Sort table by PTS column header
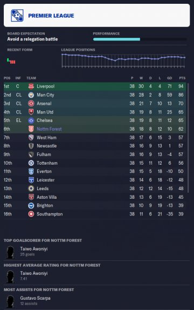The width and height of the screenshot is (194, 310). tap(182, 78)
